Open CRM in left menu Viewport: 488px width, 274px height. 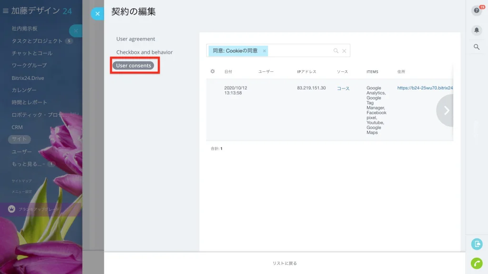(17, 127)
